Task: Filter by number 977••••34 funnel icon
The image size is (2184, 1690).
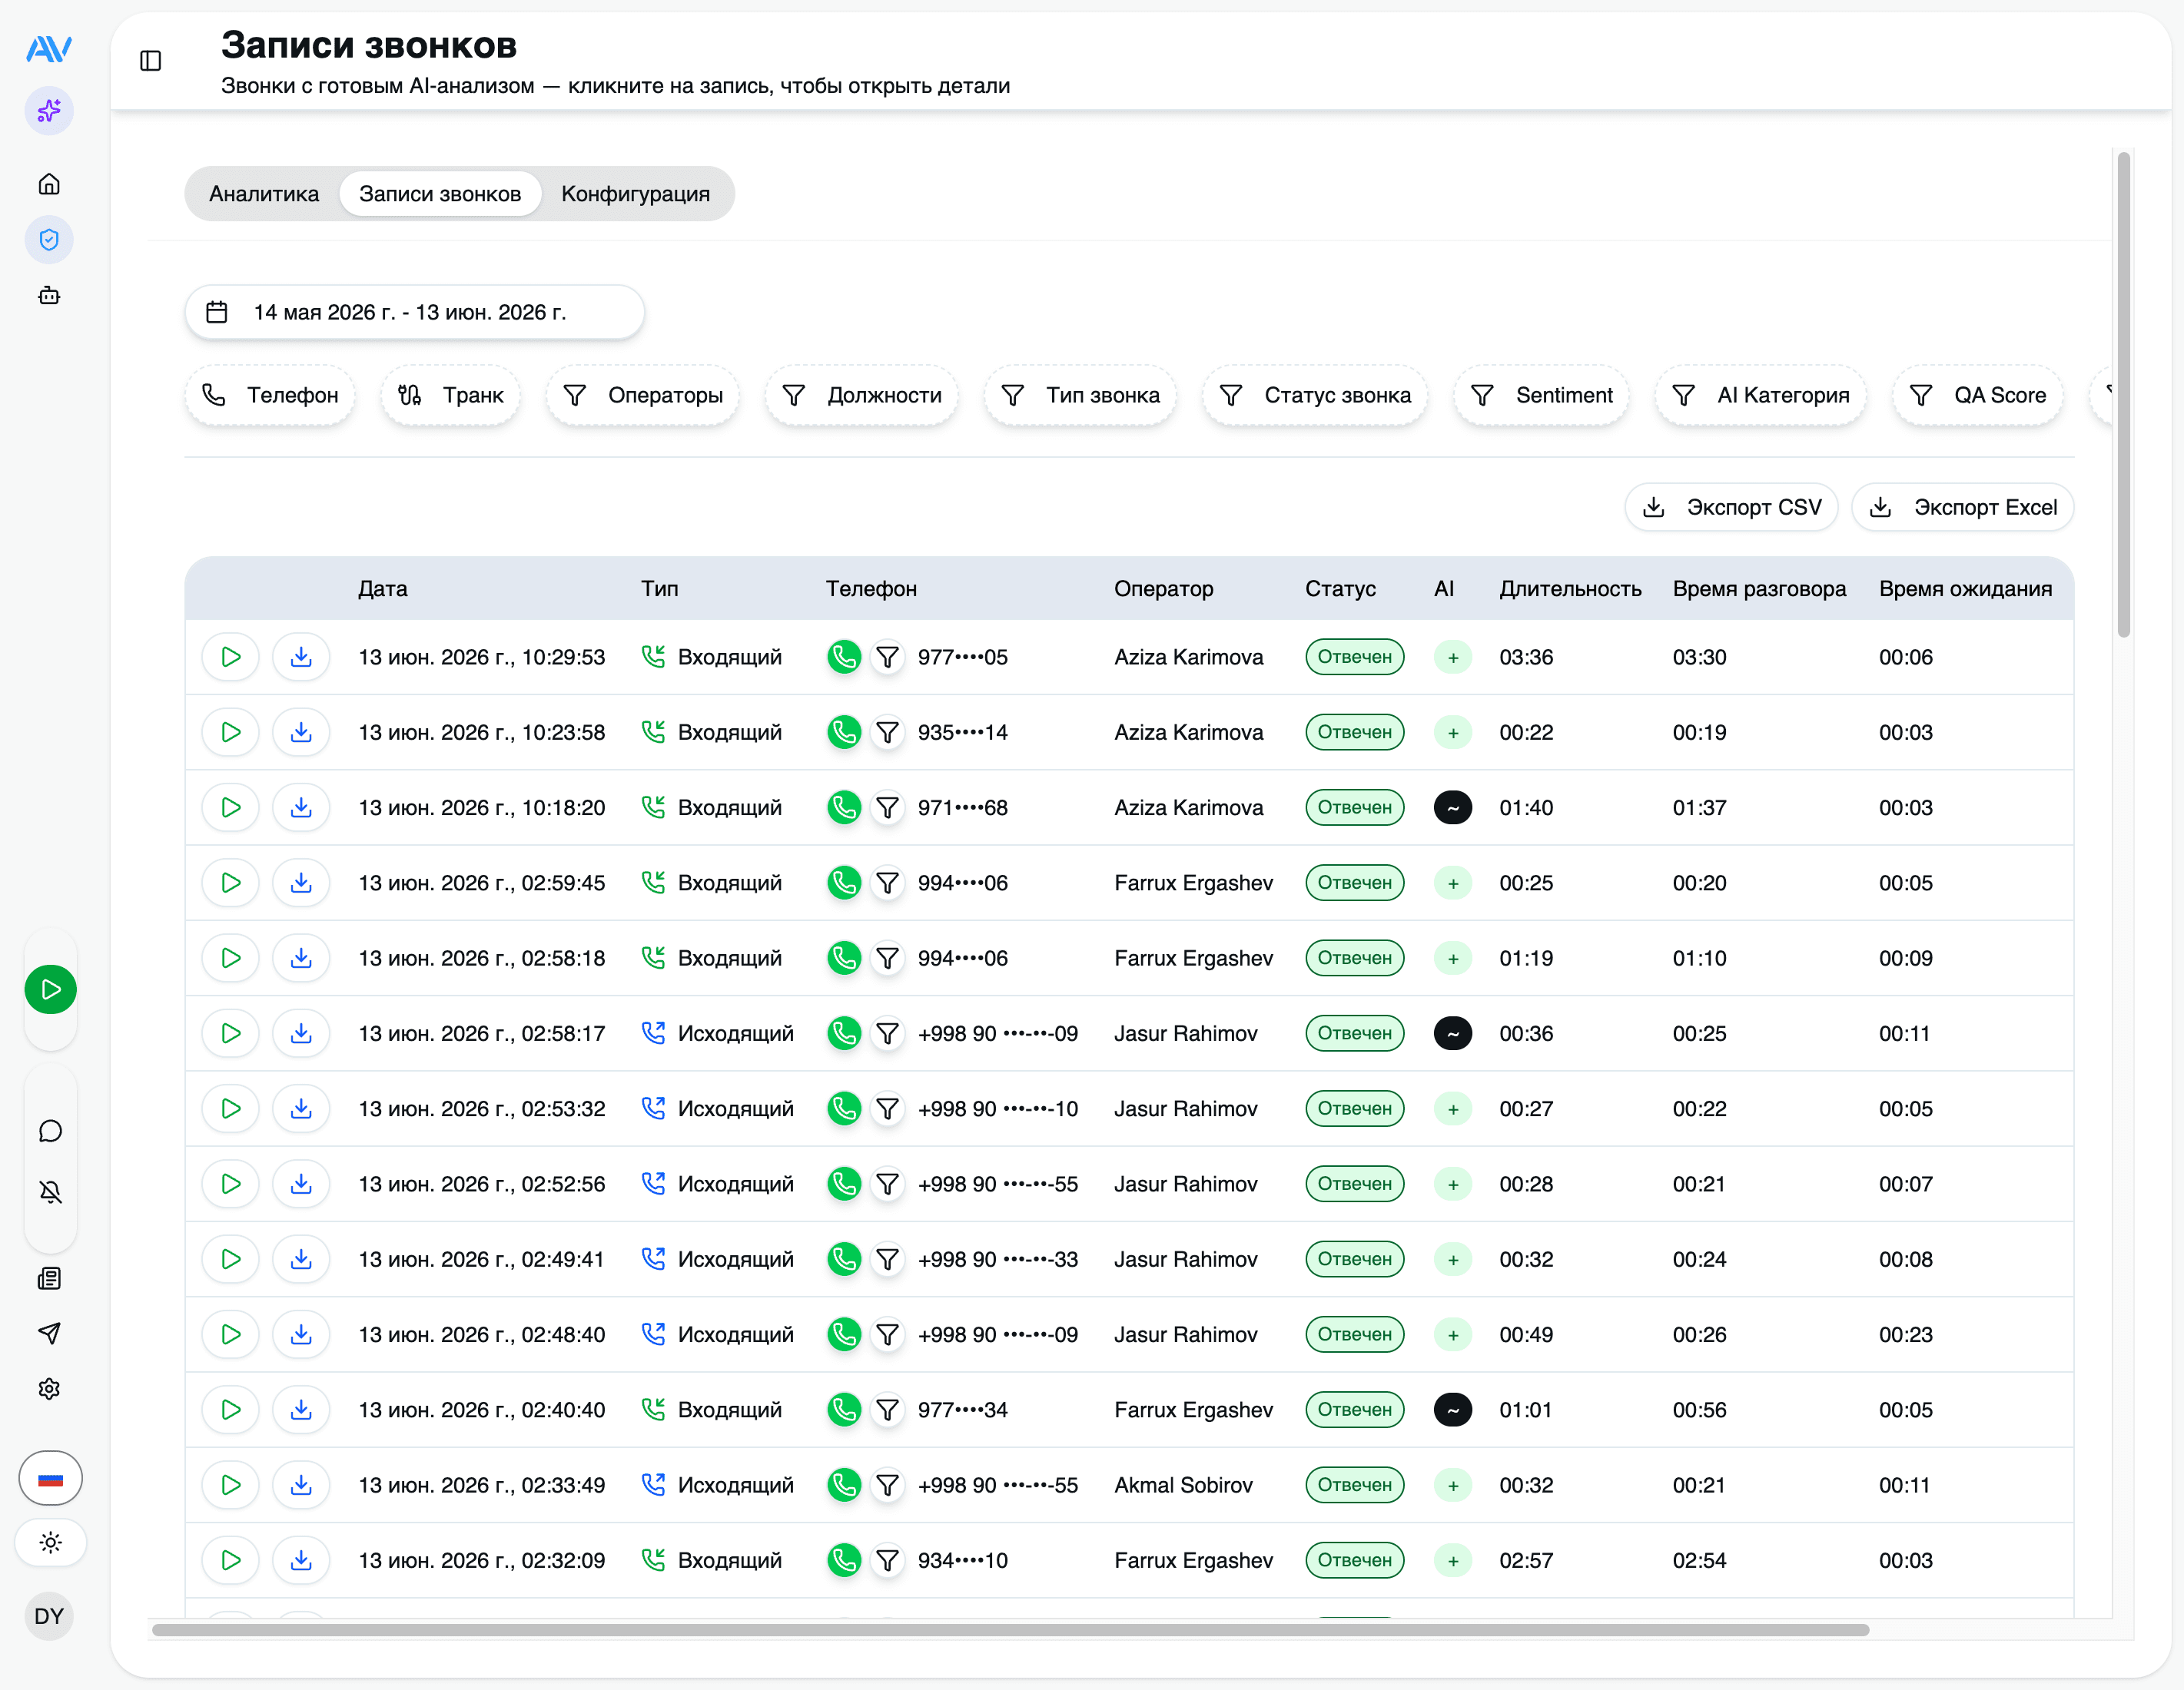Action: pyautogui.click(x=887, y=1410)
